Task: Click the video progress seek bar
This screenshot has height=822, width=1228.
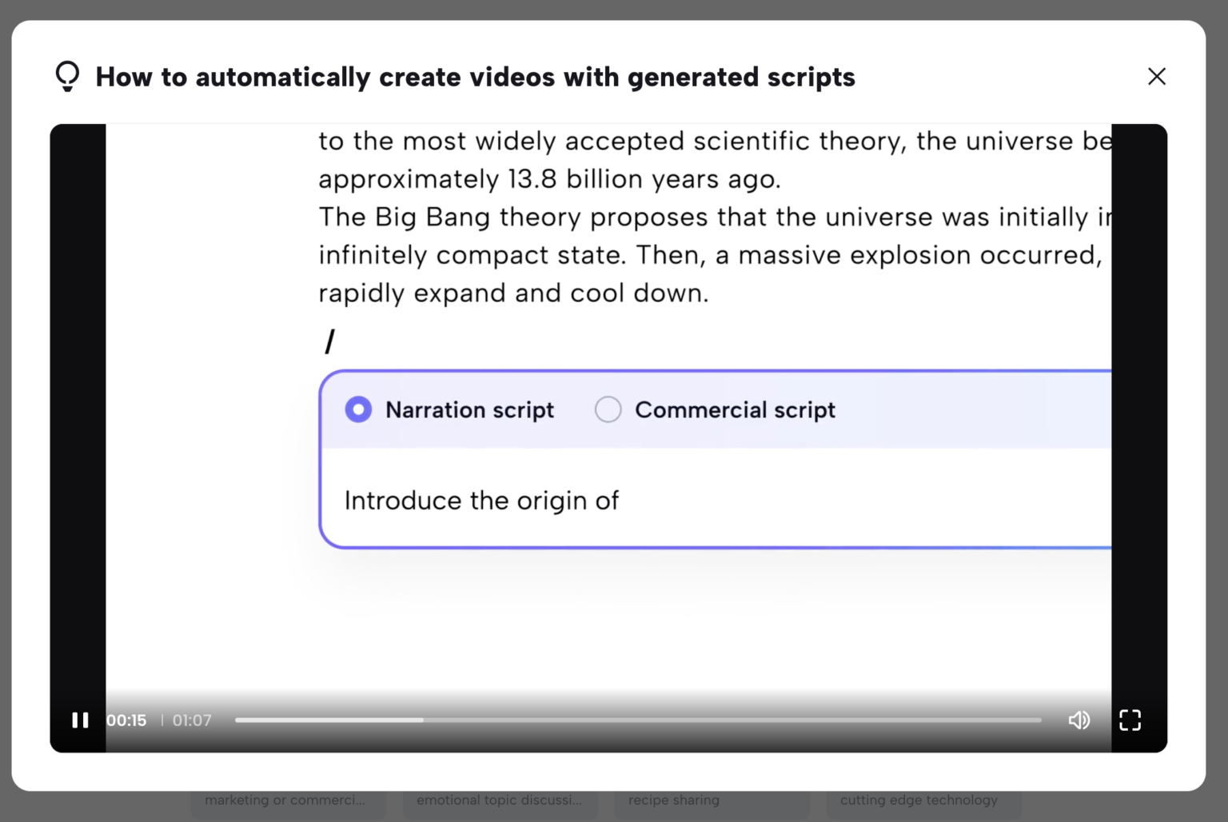Action: coord(637,720)
